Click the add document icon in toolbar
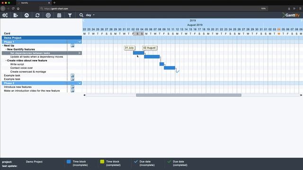This screenshot has width=303, height=170. click(x=16, y=15)
